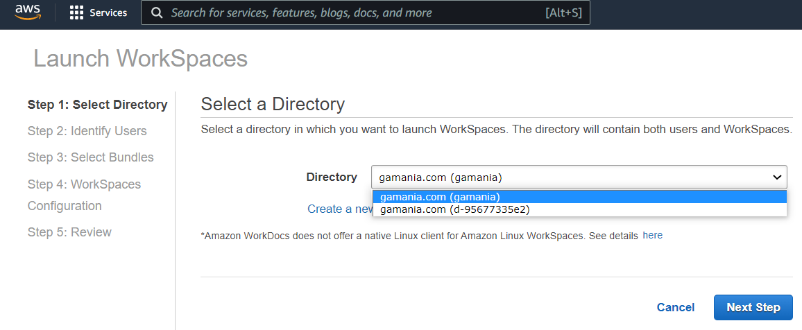Jump to Step 2: Identify Users
The height and width of the screenshot is (330, 802).
click(x=87, y=131)
